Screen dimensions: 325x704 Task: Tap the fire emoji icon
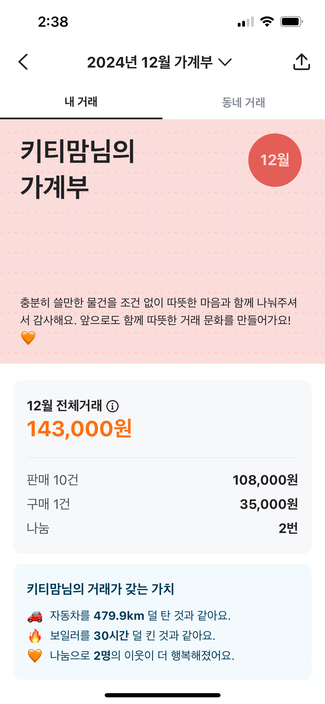[35, 636]
